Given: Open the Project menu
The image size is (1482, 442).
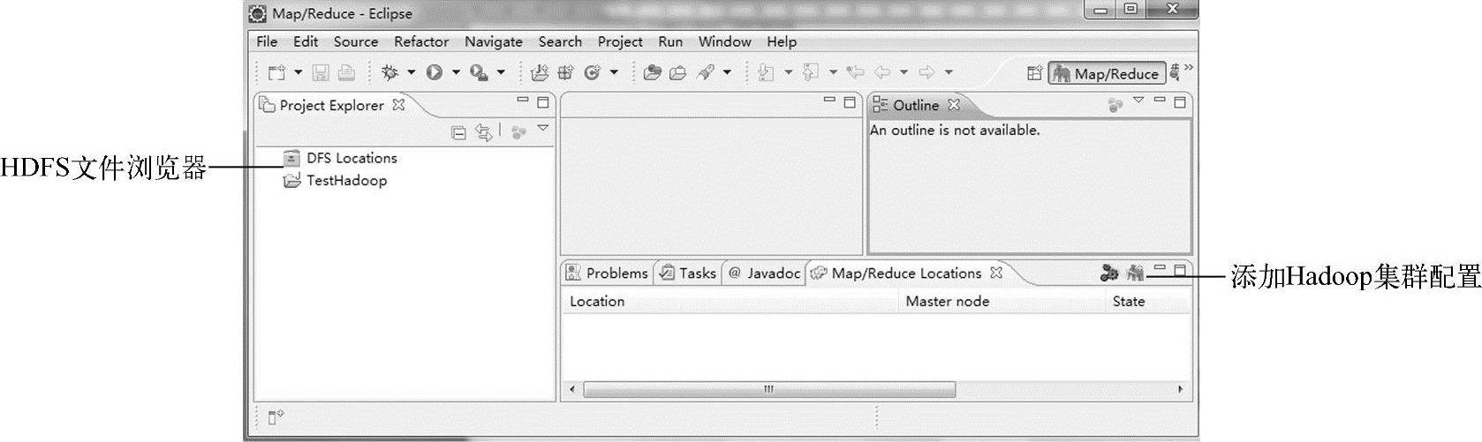Looking at the screenshot, I should point(620,41).
